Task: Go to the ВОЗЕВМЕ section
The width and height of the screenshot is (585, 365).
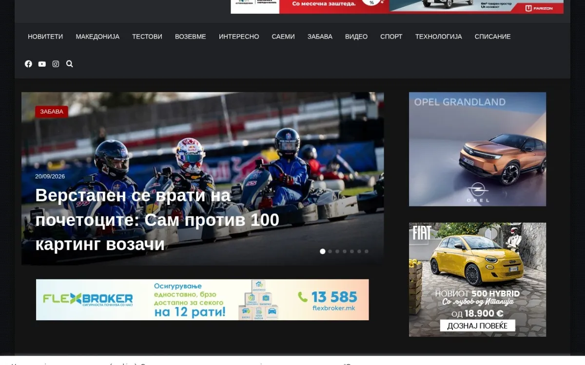Action: [191, 36]
